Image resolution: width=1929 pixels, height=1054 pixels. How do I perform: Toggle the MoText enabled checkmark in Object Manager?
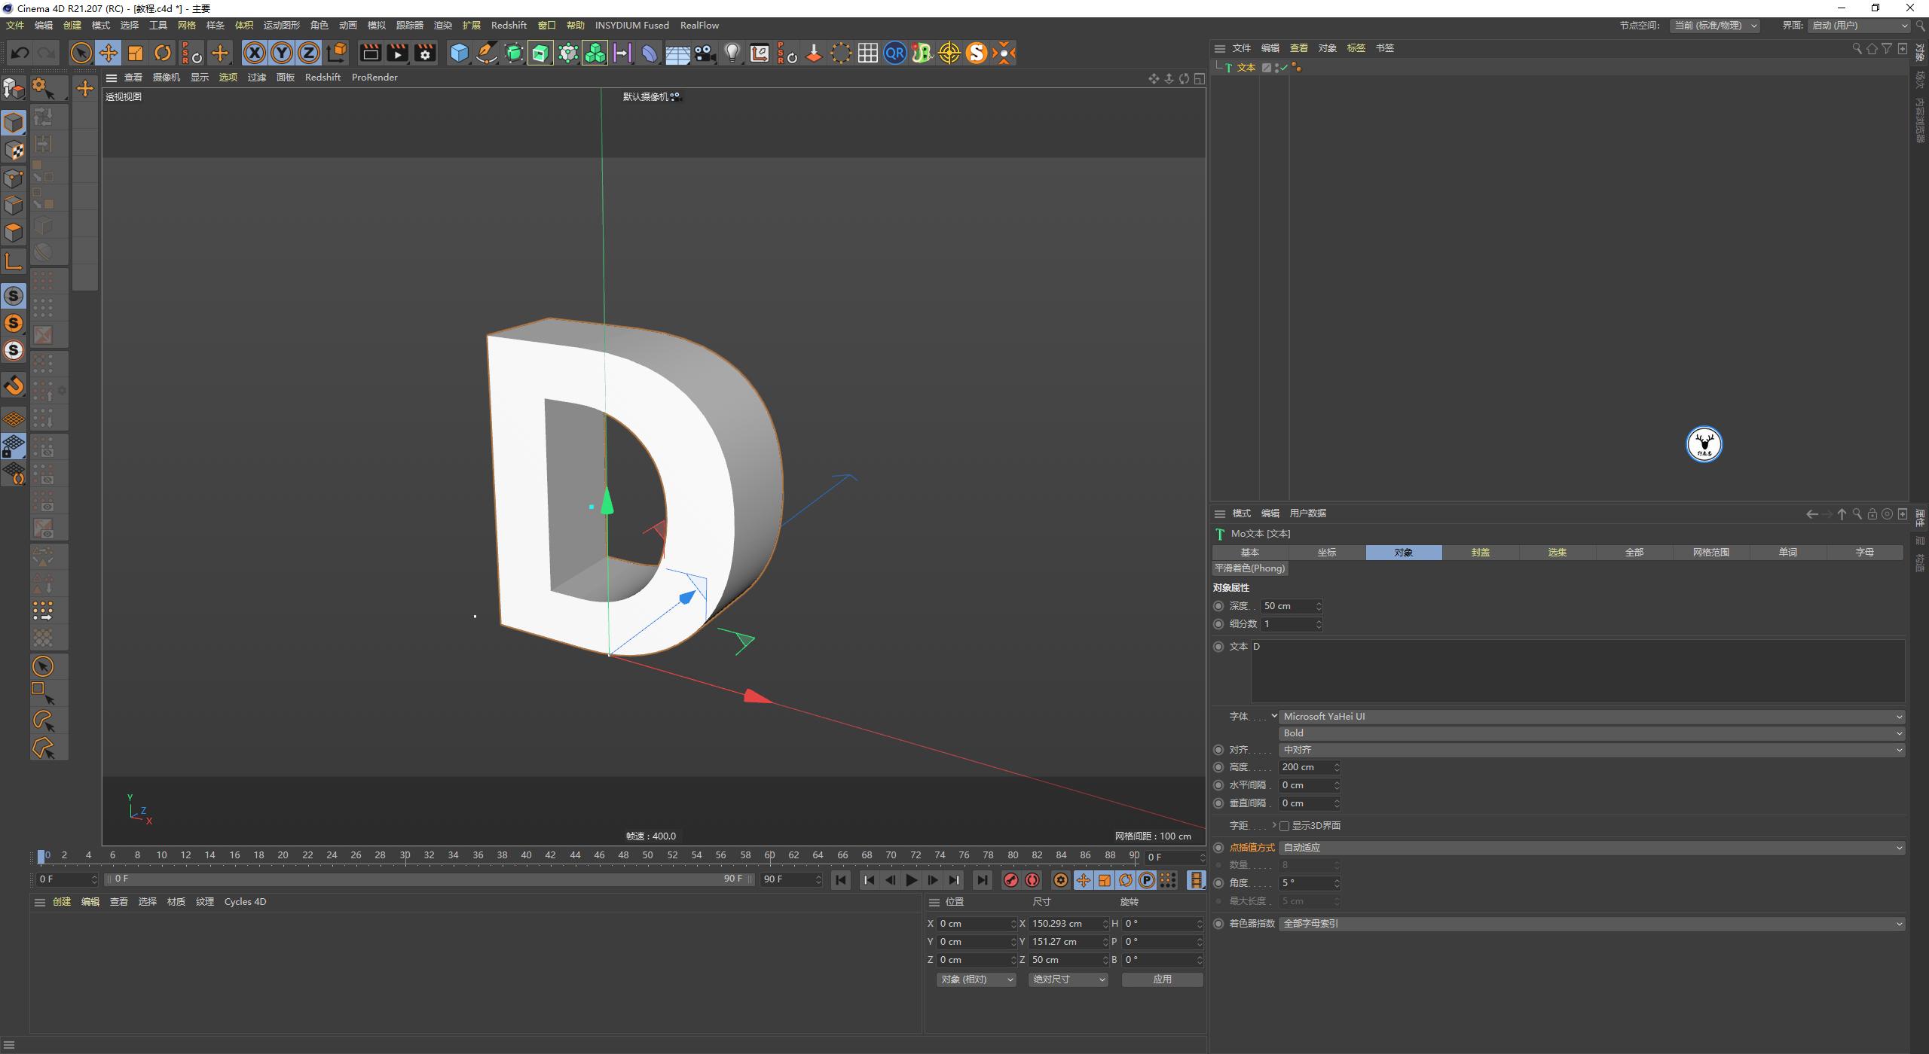point(1284,67)
